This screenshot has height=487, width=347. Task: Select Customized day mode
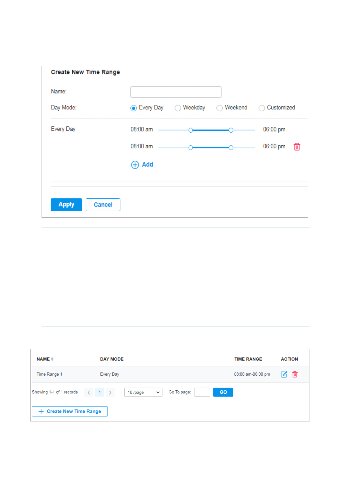[x=262, y=108]
